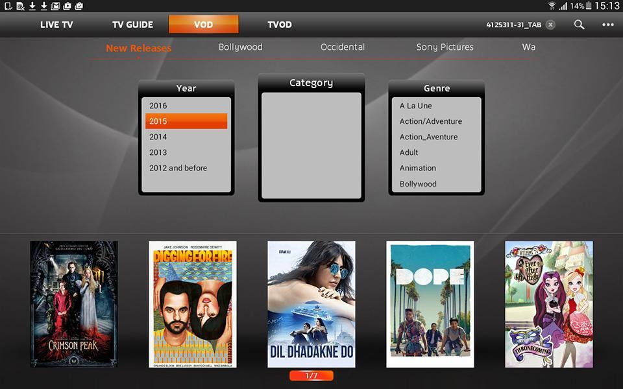Open the Gmail notification icon
623x389 pixels.
[x=56, y=5]
